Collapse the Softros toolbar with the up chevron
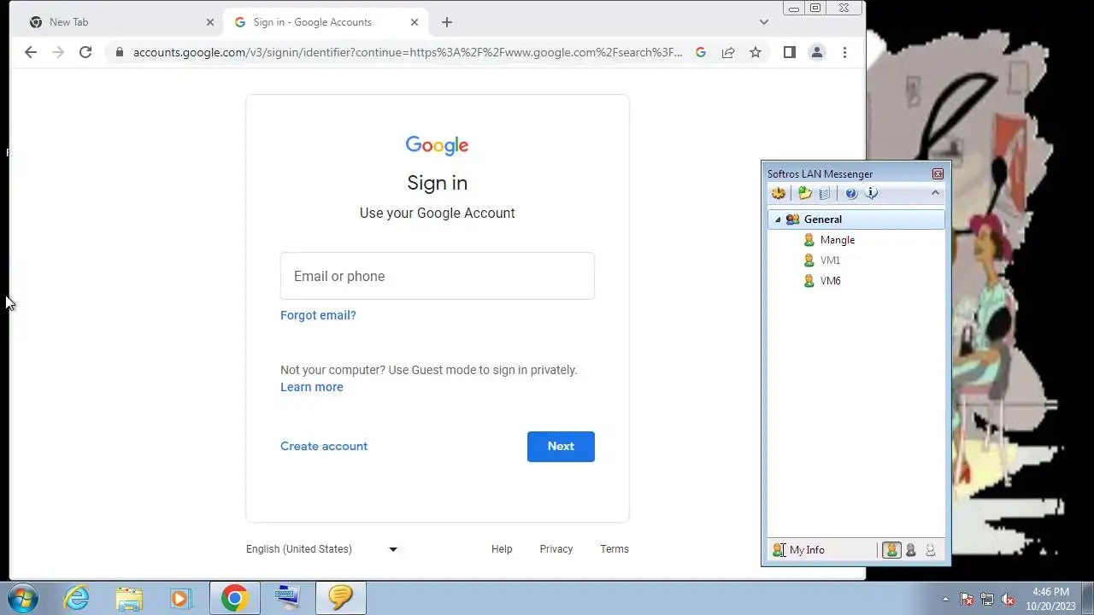The height and width of the screenshot is (615, 1094). click(935, 193)
